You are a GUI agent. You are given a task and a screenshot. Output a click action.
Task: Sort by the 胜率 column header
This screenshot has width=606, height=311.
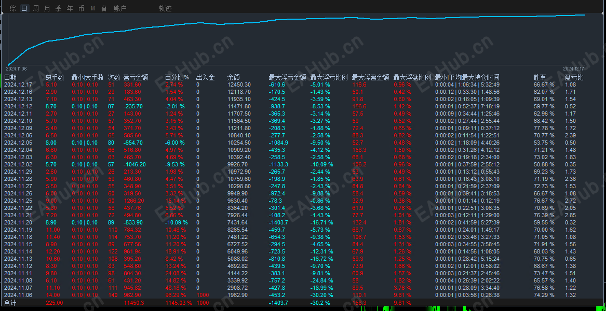[x=540, y=78]
